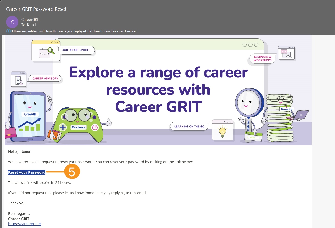This screenshot has height=228, width=335.
Task: Click the 'Thank you.' line
Action: coord(17,203)
